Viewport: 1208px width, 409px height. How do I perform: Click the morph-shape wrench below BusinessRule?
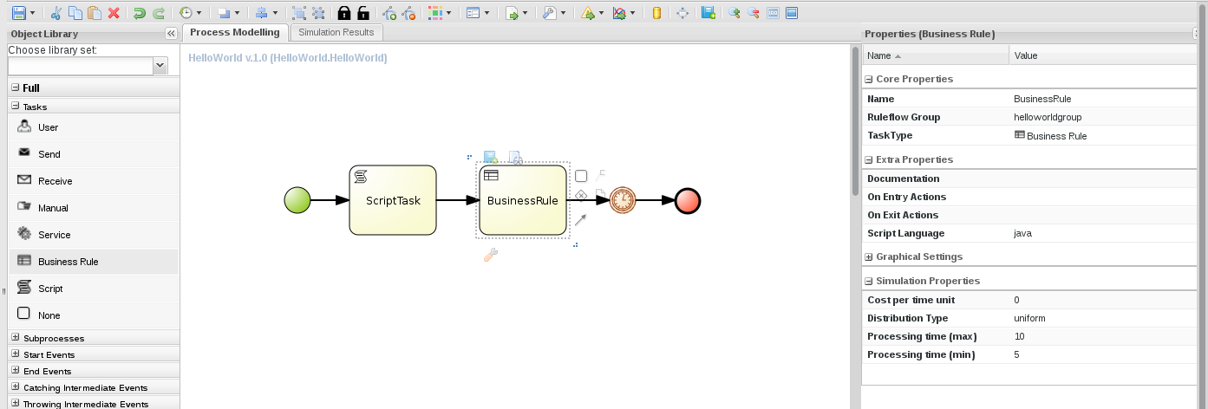click(490, 255)
